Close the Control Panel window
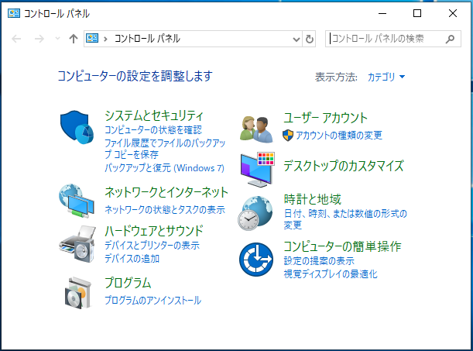The height and width of the screenshot is (351, 473). point(453,13)
